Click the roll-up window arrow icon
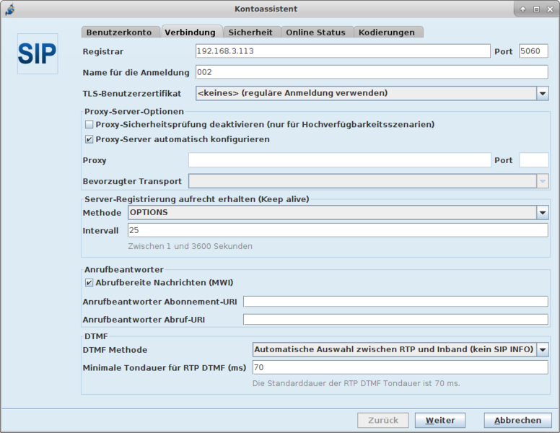The width and height of the screenshot is (560, 433). click(523, 9)
